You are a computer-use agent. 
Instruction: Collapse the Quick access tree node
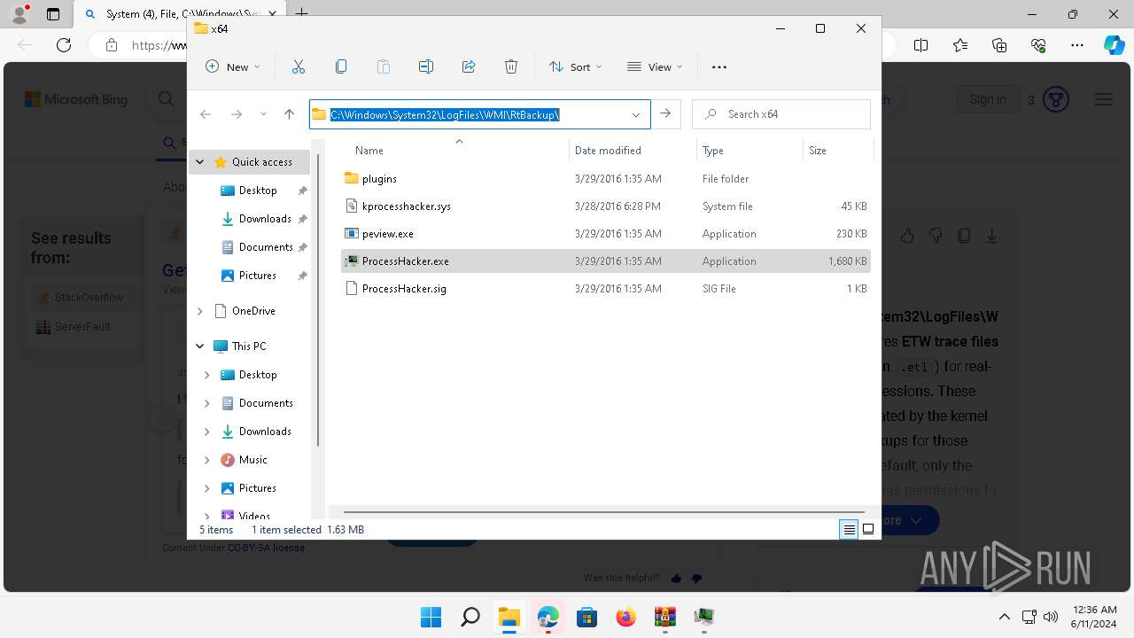200,162
